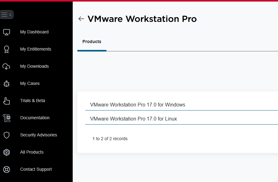The image size is (278, 182).
Task: Click the Contact Support label
Action: tap(36, 169)
